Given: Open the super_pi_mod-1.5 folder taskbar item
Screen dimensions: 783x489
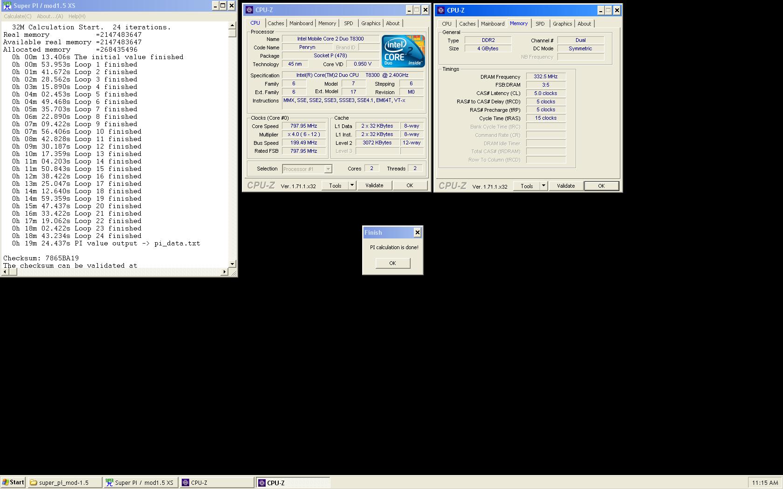Looking at the screenshot, I should [65, 482].
